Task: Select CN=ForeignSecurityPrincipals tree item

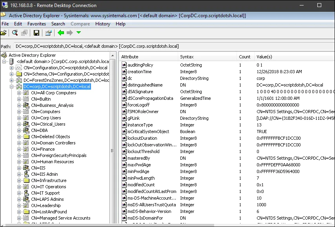Action: 59,156
